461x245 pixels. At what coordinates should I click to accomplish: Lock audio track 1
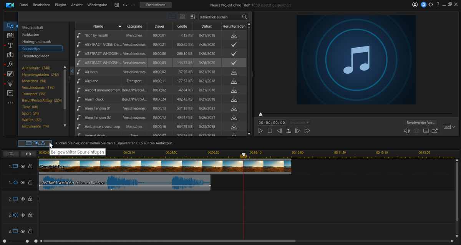[x=30, y=182]
